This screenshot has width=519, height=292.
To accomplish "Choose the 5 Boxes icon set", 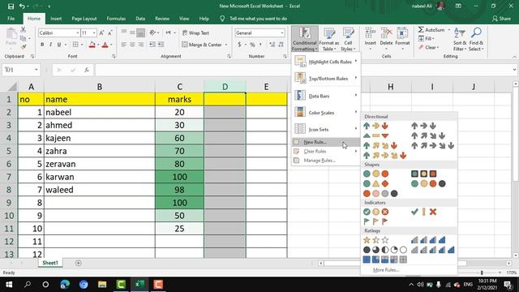I will click(385, 260).
